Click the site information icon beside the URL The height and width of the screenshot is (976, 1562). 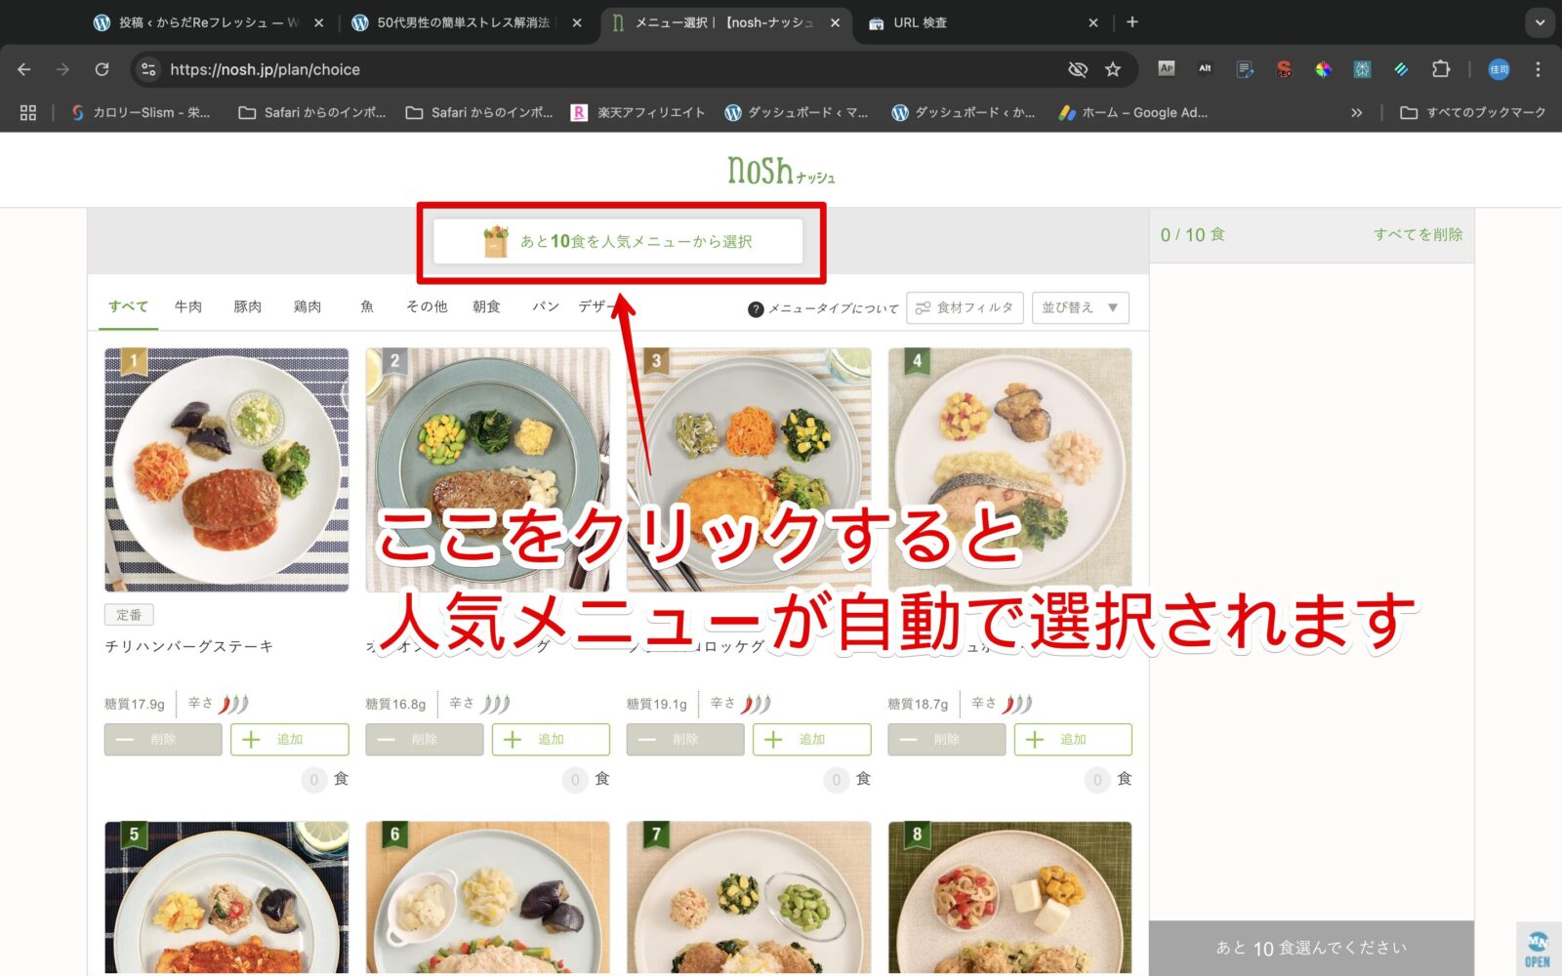(148, 69)
